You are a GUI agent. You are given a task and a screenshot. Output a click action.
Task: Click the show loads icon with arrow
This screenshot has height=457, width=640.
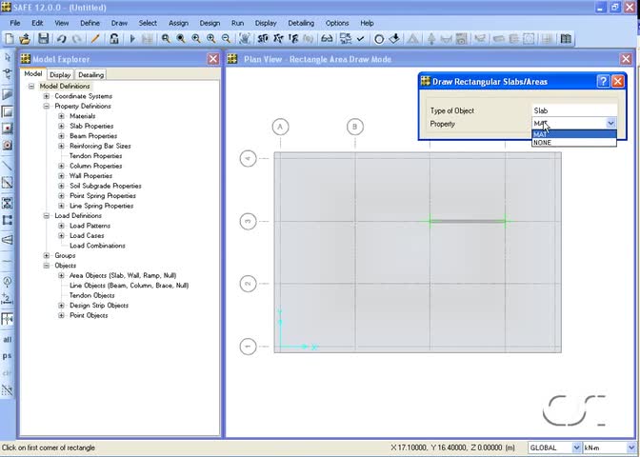point(394,39)
